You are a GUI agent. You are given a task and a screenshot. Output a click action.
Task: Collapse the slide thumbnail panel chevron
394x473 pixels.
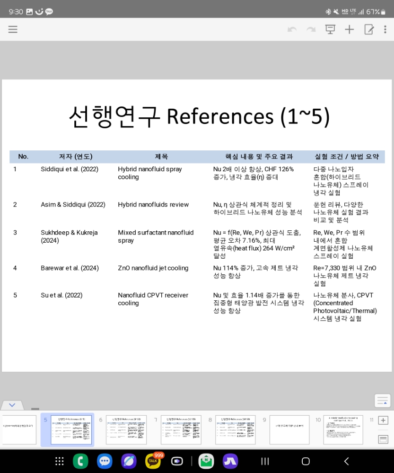[x=12, y=405]
